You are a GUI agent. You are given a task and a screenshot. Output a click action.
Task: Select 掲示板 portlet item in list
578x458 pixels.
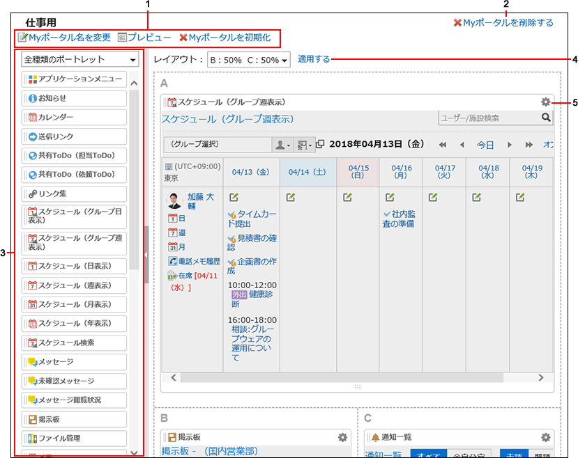tap(74, 420)
